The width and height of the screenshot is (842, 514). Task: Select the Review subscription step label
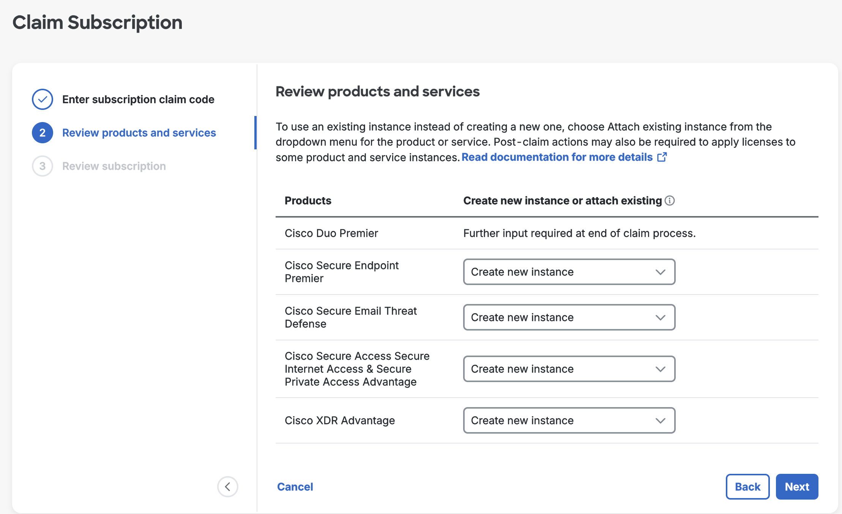[114, 166]
